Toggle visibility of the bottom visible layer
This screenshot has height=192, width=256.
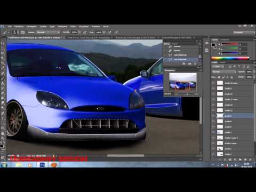[x=213, y=154]
